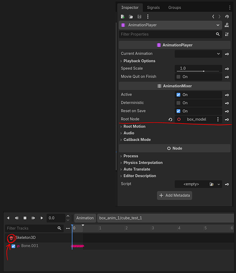The width and height of the screenshot is (236, 273).
Task: Key the Active property
Action: 227,95
